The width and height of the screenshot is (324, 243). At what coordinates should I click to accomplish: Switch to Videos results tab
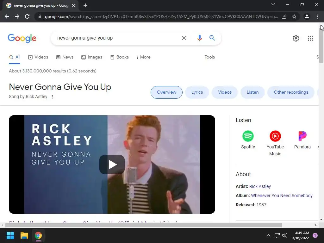coord(38,57)
